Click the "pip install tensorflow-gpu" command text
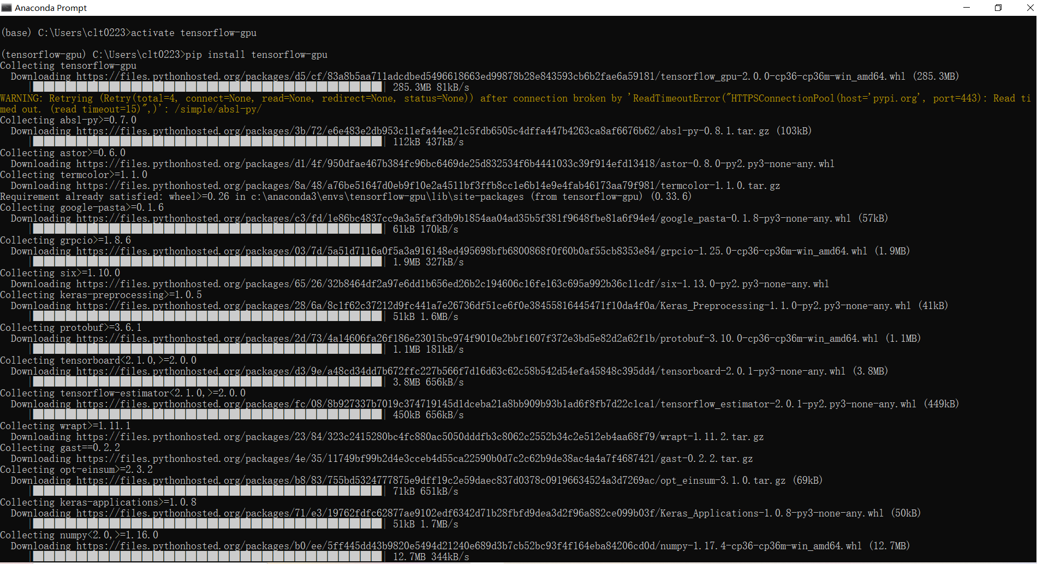1037x564 pixels. (x=257, y=55)
